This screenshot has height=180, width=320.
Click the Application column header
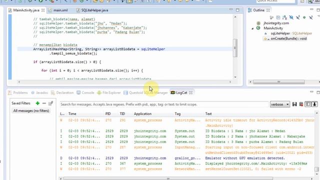(x=142, y=114)
